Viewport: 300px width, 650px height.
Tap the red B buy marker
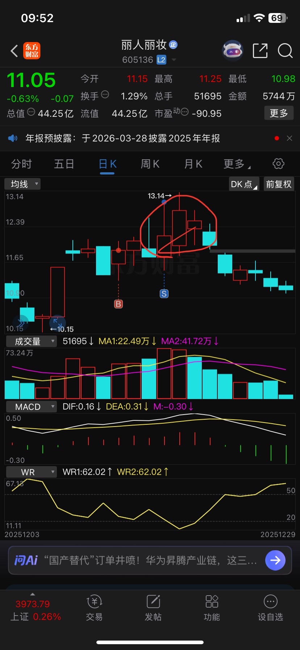coord(118,304)
